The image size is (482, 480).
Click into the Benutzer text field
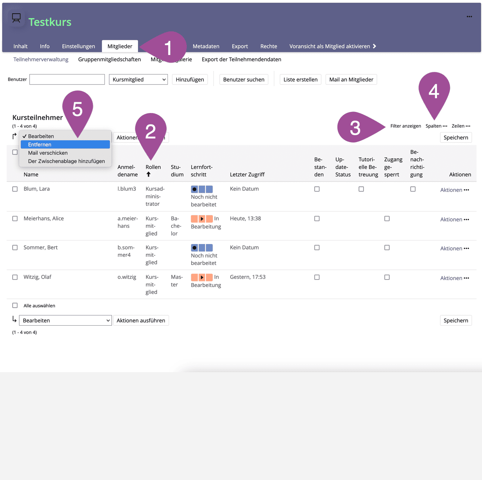pyautogui.click(x=67, y=79)
